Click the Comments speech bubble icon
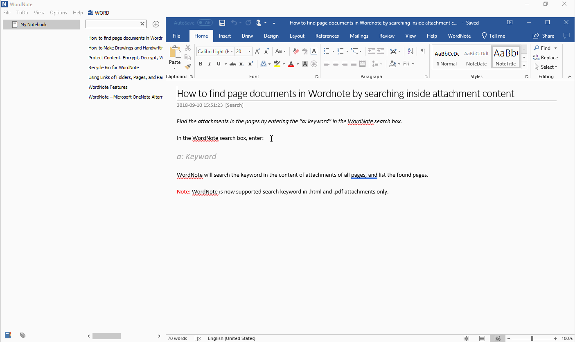The height and width of the screenshot is (342, 575). pos(566,36)
